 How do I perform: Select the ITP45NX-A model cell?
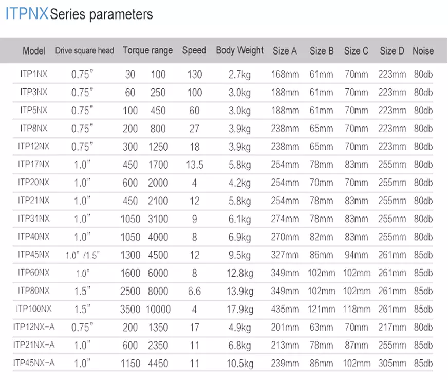coord(34,363)
